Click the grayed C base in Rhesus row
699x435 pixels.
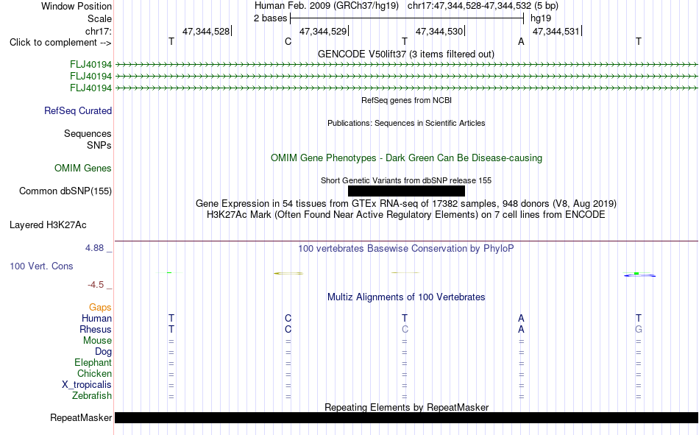click(x=405, y=329)
